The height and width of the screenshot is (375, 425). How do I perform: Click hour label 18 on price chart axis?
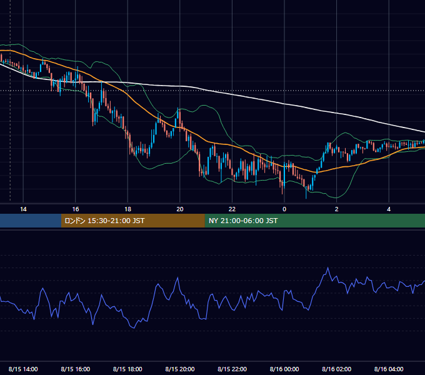[x=127, y=209]
